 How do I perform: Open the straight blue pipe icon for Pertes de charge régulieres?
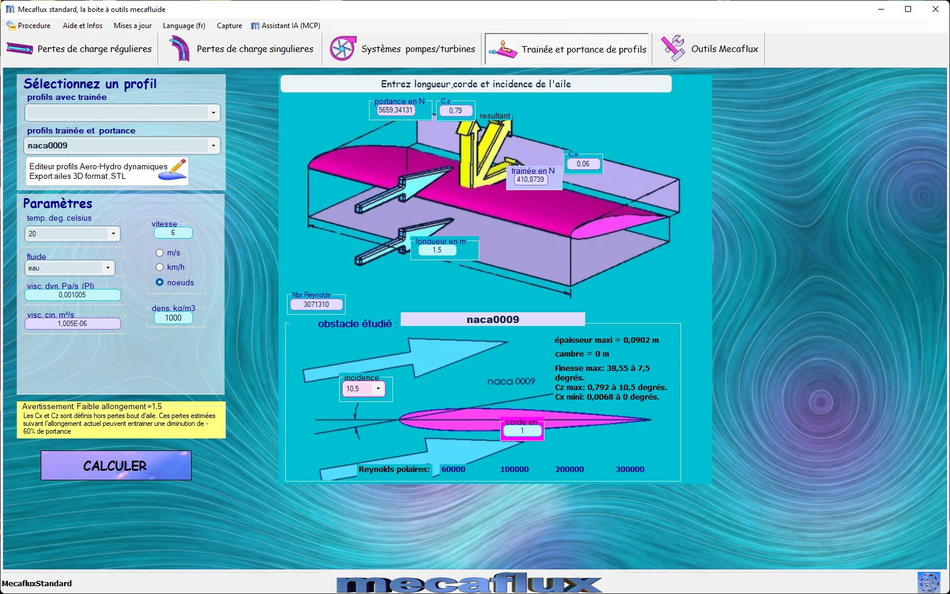pyautogui.click(x=19, y=49)
